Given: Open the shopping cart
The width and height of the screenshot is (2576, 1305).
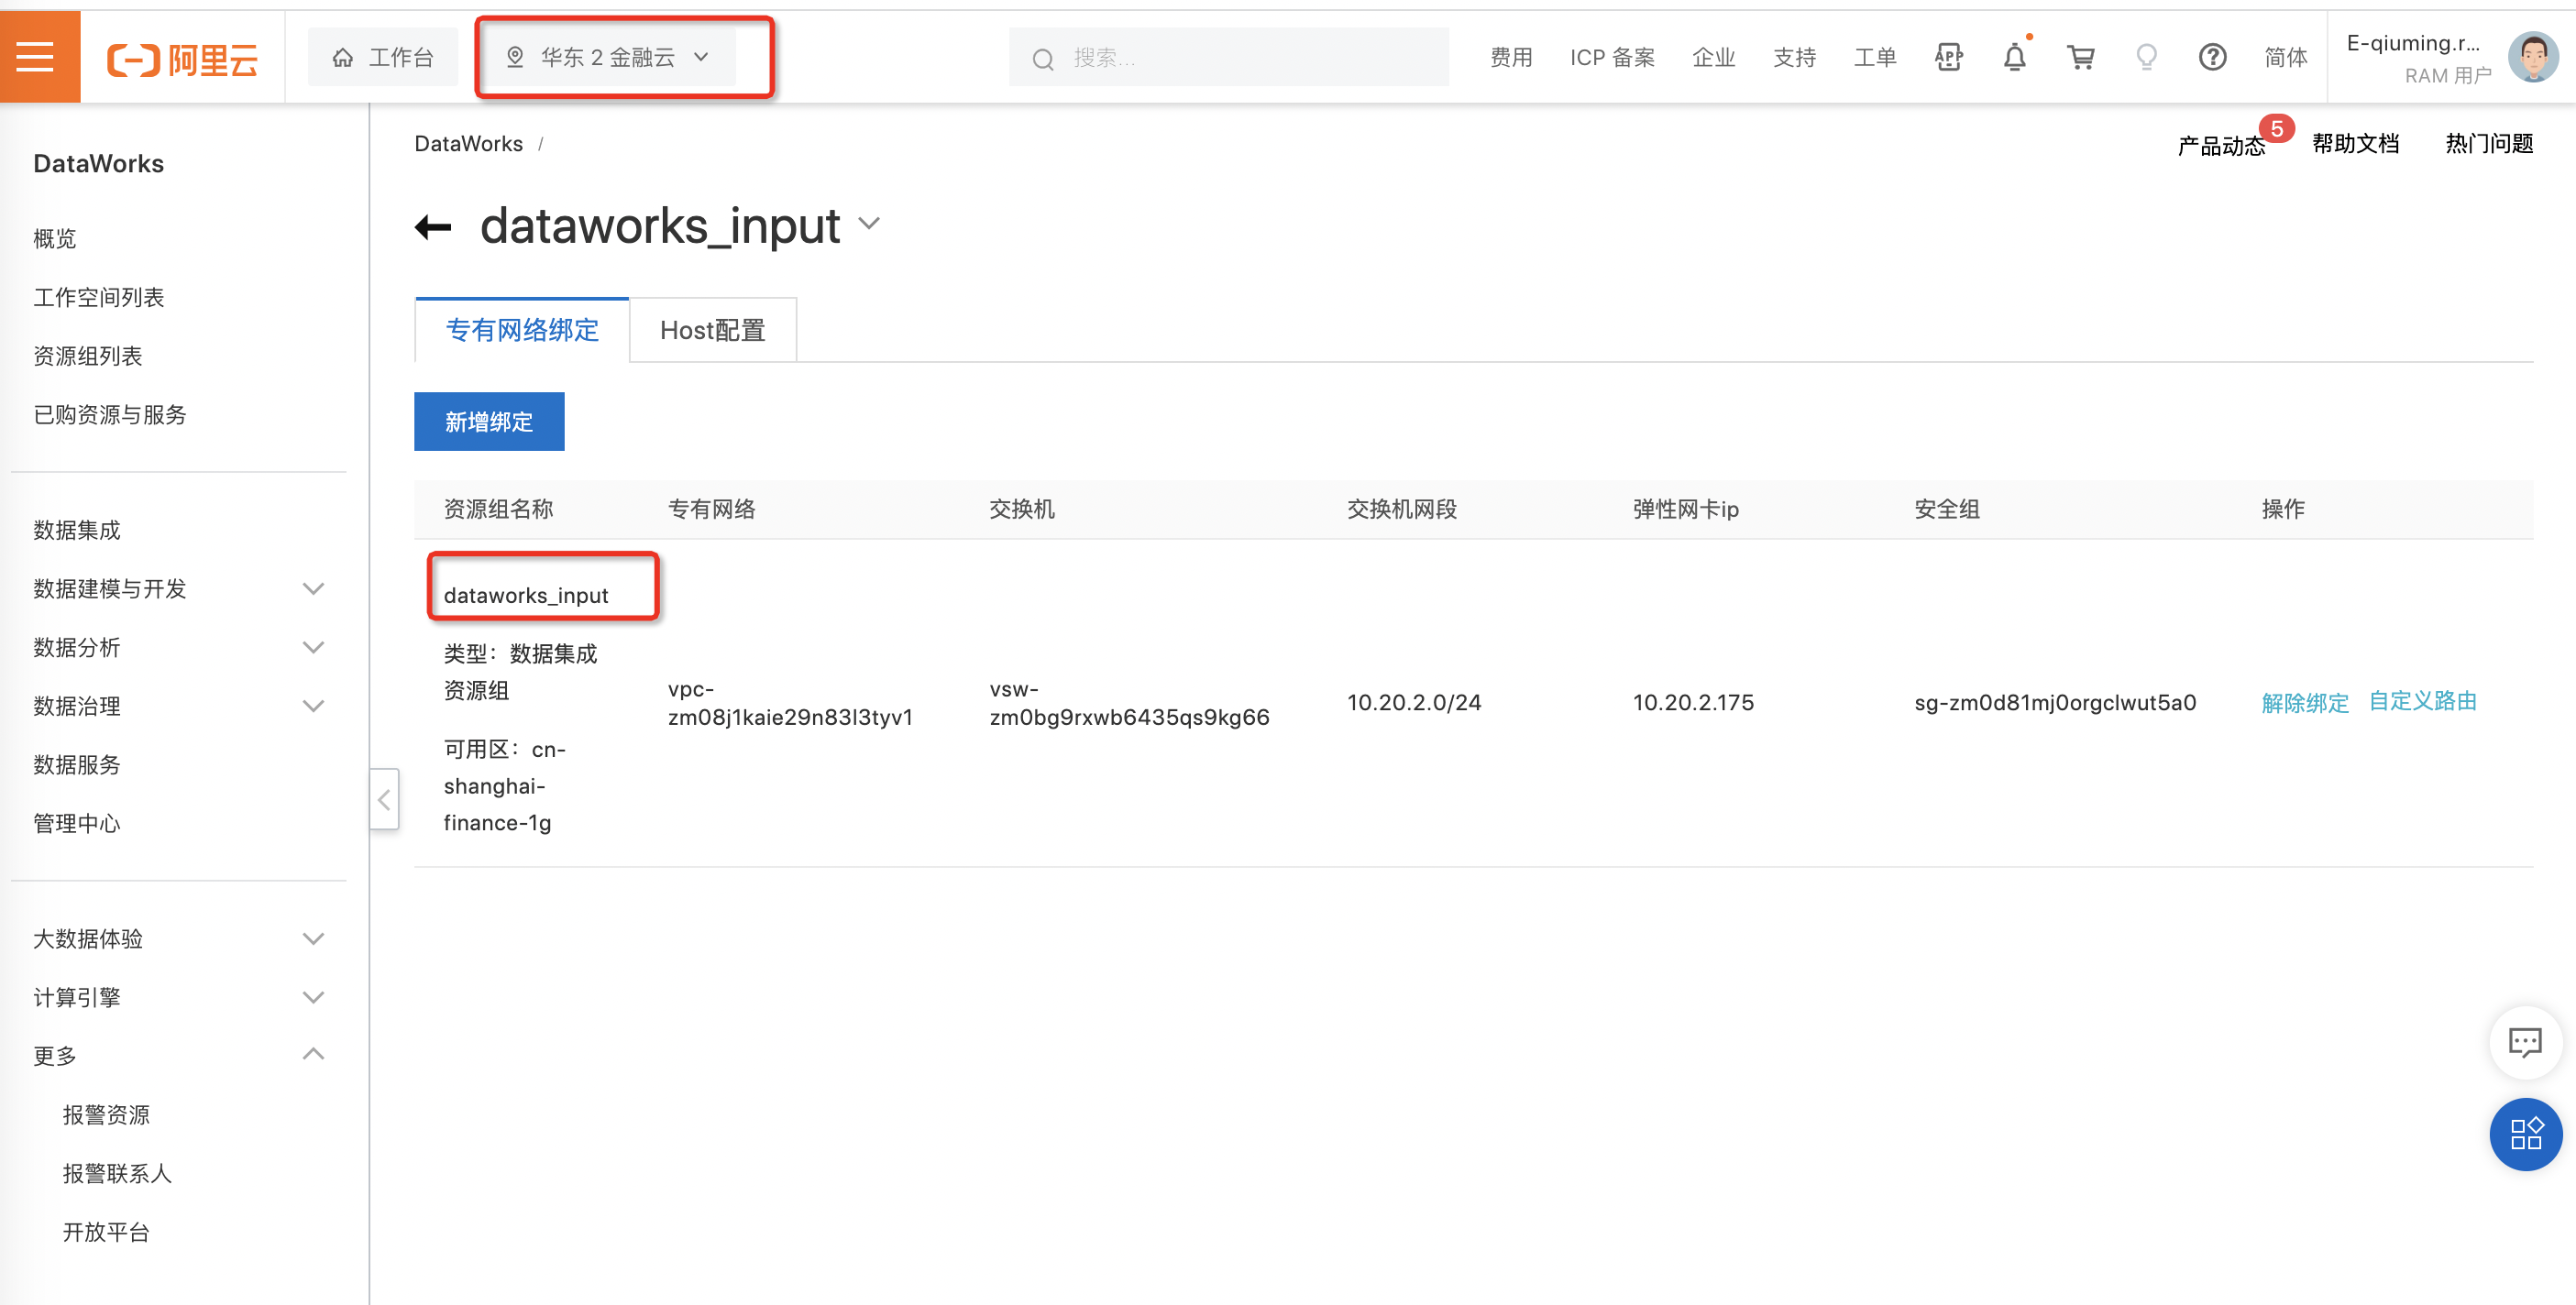Looking at the screenshot, I should pyautogui.click(x=2081, y=58).
